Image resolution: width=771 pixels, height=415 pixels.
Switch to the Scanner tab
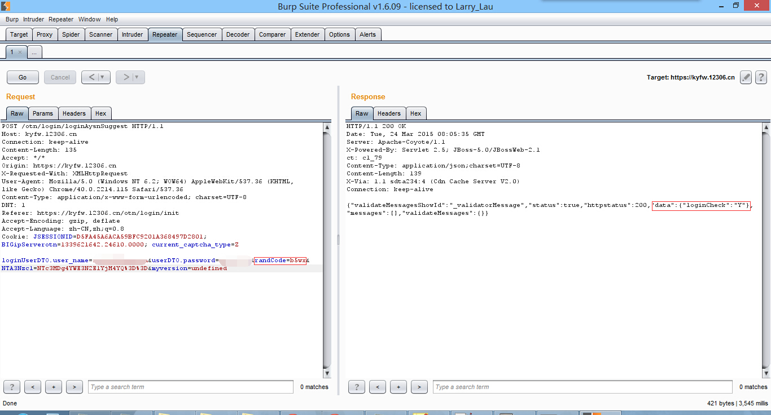coord(101,34)
